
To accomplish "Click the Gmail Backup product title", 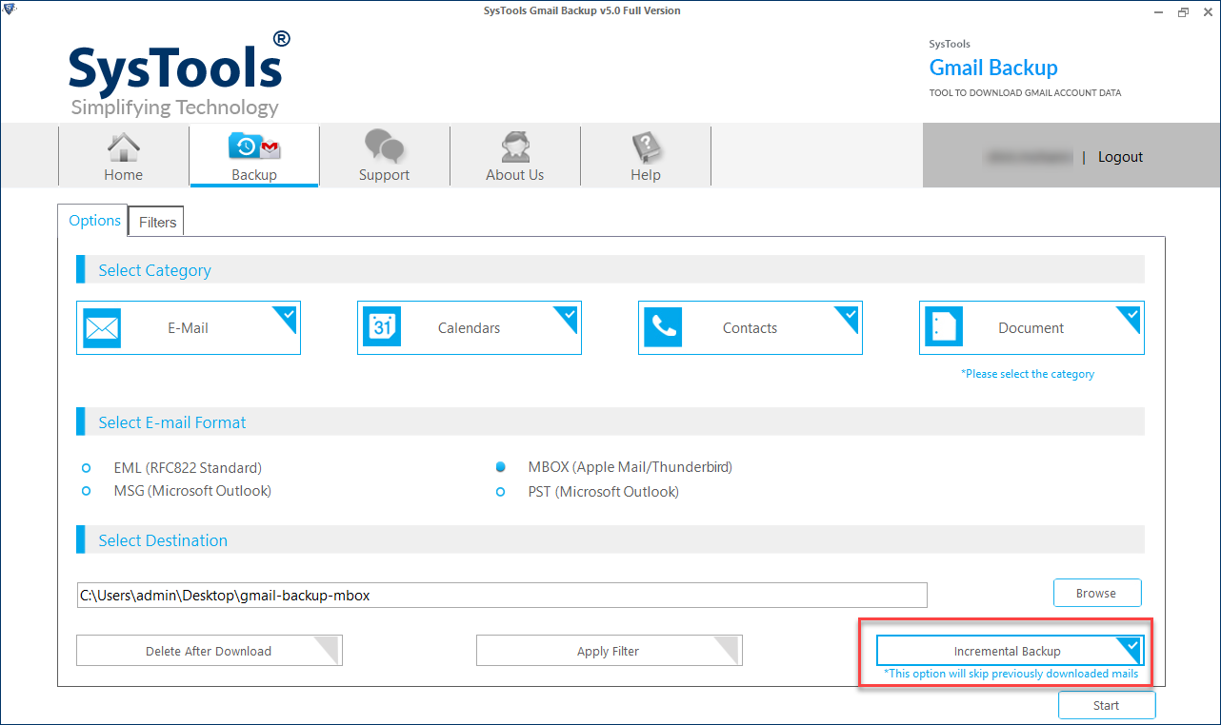I will point(993,68).
